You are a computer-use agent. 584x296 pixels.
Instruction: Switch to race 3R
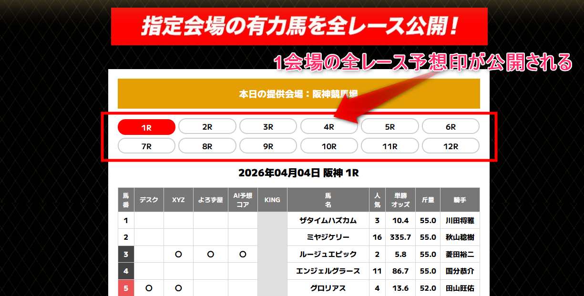(268, 126)
